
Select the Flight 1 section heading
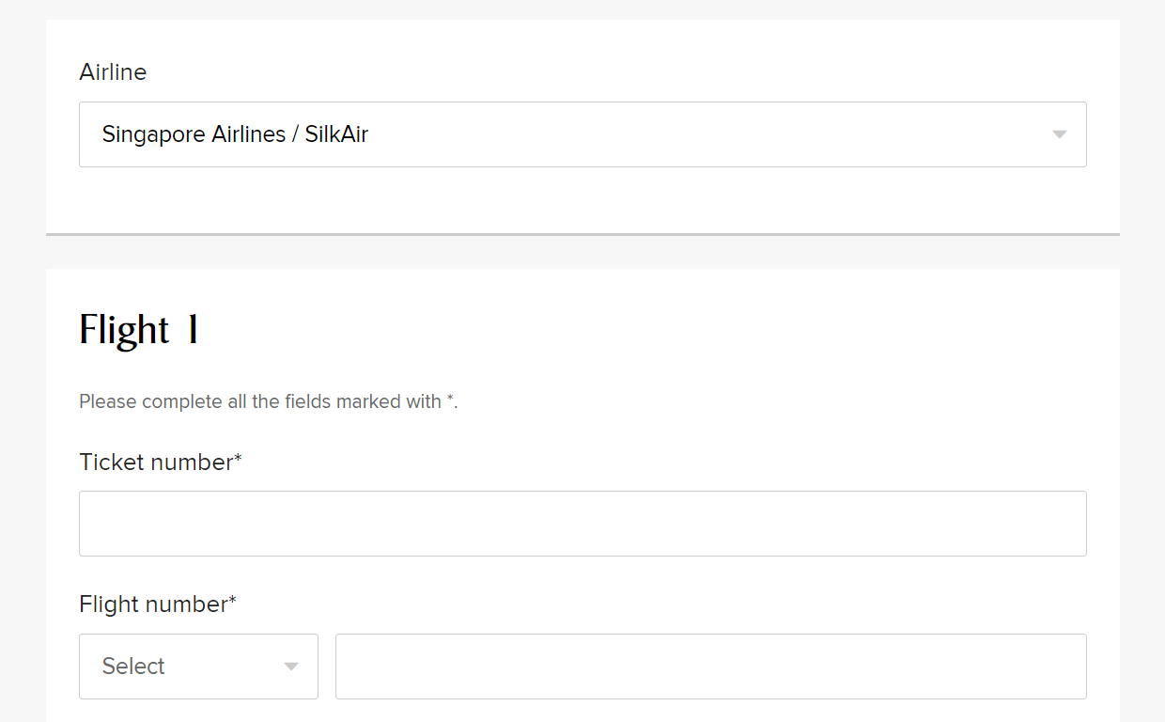(x=138, y=329)
